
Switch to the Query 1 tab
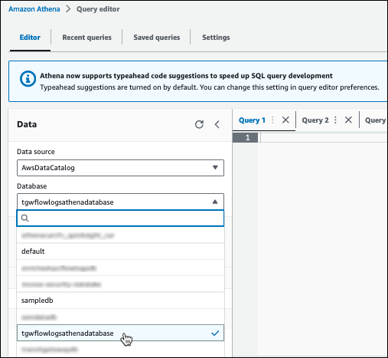click(x=252, y=120)
